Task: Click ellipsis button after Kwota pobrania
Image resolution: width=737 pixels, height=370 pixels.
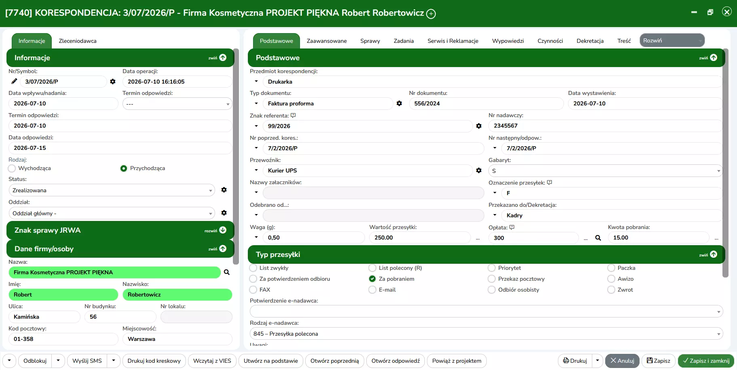Action: 716,239
